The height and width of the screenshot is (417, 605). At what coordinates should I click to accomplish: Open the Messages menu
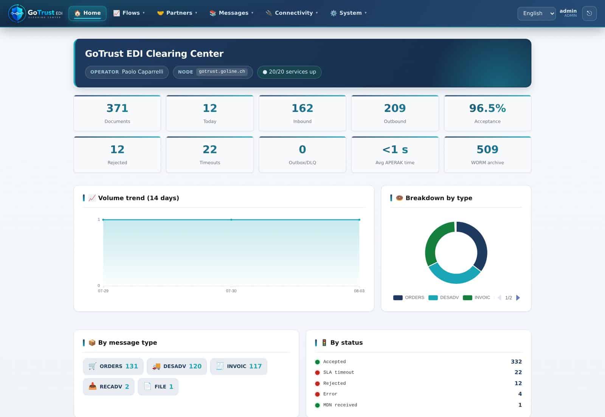tap(231, 13)
